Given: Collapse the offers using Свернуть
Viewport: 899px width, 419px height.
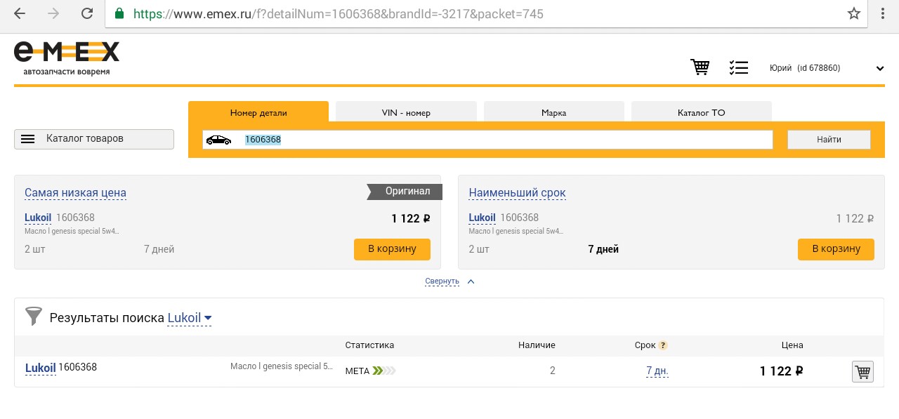Looking at the screenshot, I should (450, 281).
